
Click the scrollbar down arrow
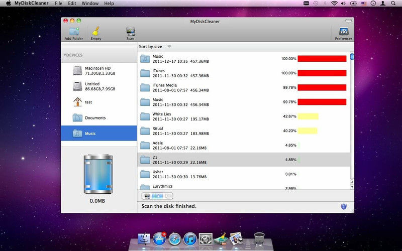click(352, 187)
